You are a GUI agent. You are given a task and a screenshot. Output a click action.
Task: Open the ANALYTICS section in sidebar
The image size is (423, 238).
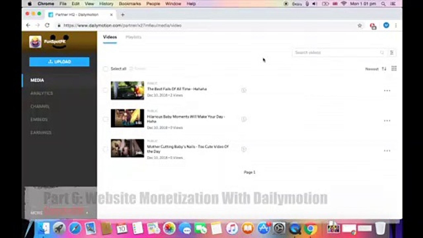tap(42, 94)
